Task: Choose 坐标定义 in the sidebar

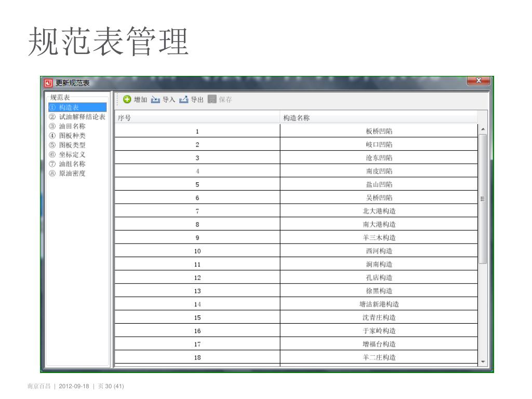Action: pyautogui.click(x=68, y=154)
